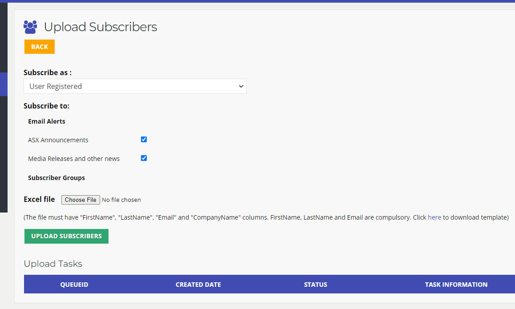This screenshot has height=309, width=515.
Task: Click the orange BACK button
Action: 40,47
